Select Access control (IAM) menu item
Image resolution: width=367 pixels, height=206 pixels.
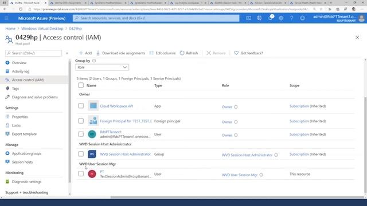click(34, 80)
